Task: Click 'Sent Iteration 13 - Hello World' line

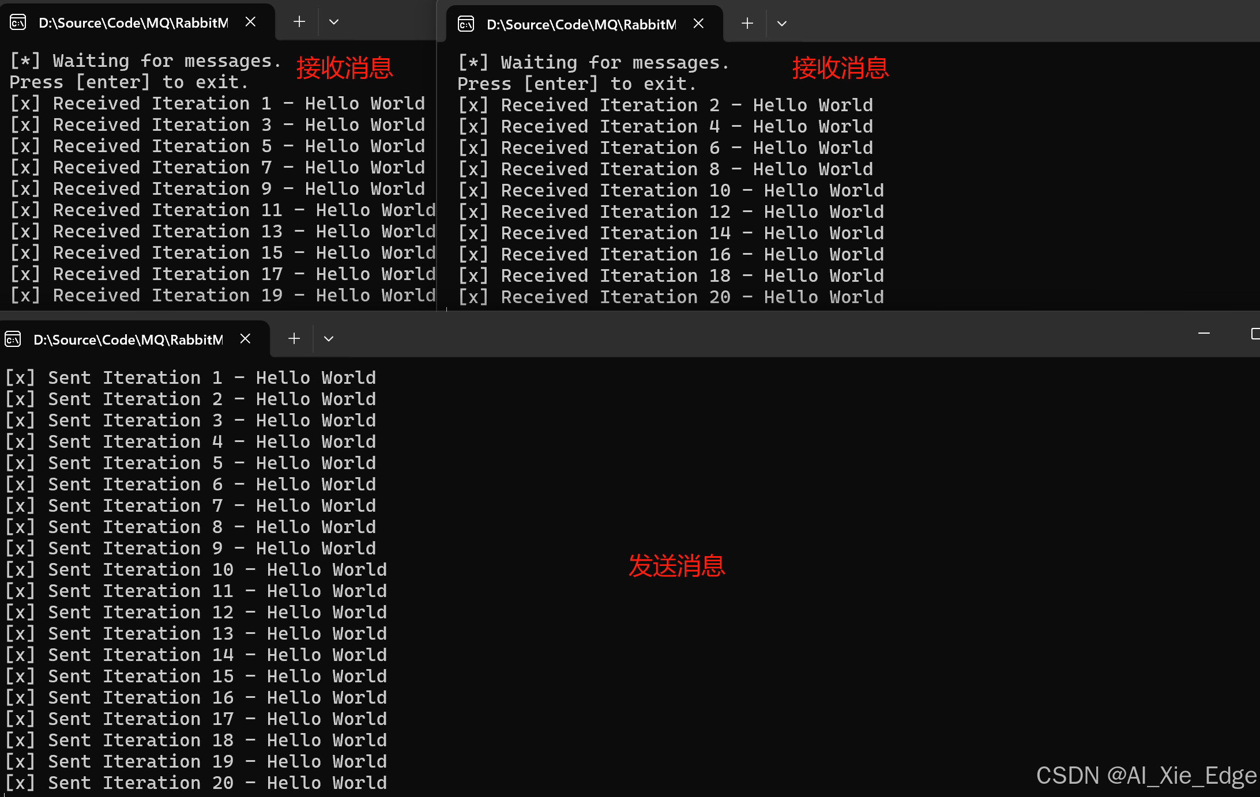Action: point(197,634)
